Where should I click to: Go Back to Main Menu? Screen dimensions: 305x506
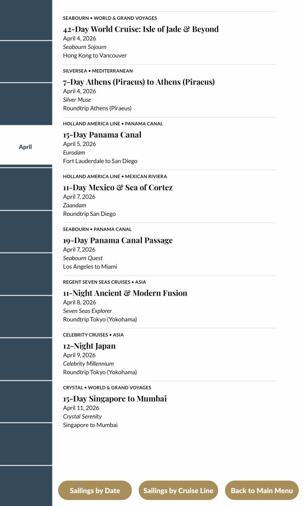262,491
